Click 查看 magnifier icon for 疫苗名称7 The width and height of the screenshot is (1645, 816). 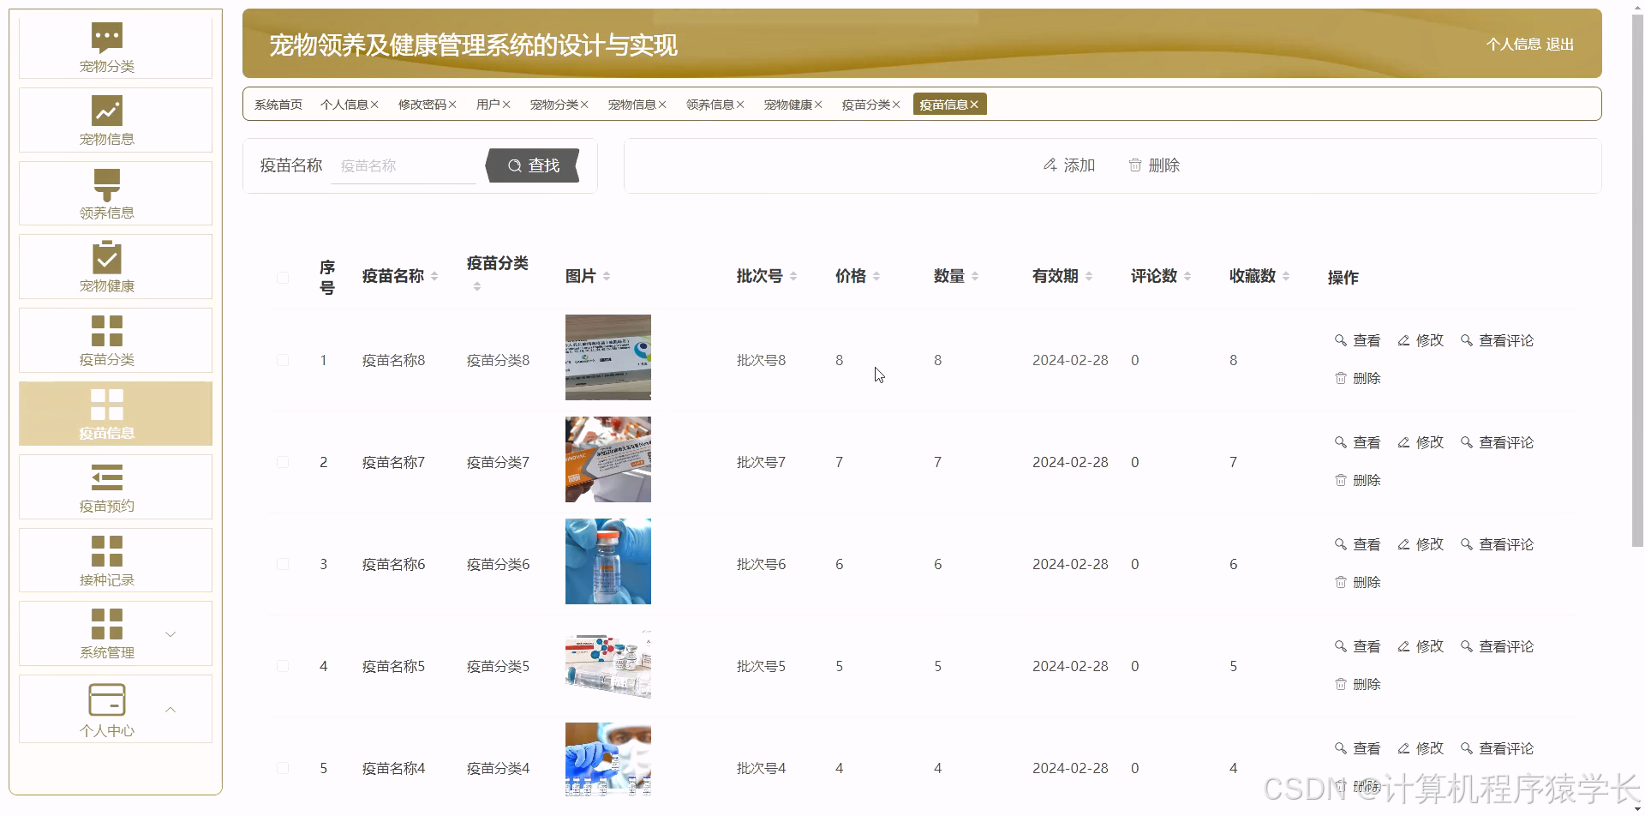1341,442
